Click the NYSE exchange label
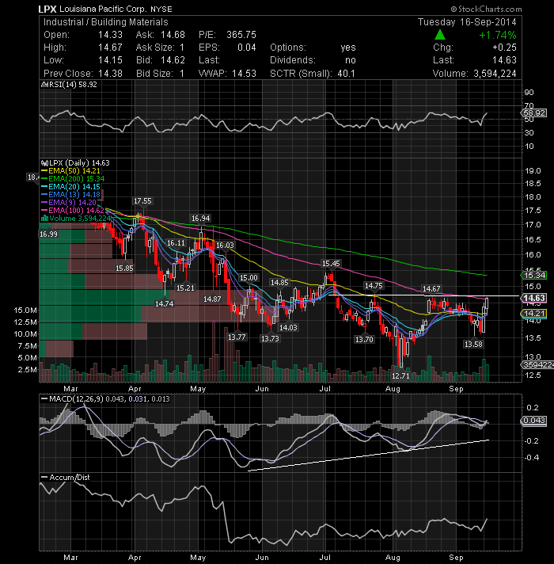 point(161,10)
